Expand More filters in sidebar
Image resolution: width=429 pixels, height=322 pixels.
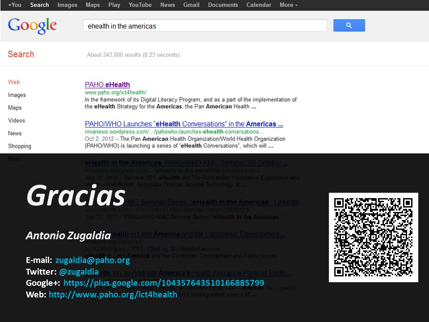tap(14, 159)
